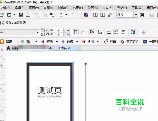Click the 一键PS Photoshop button

[150, 42]
